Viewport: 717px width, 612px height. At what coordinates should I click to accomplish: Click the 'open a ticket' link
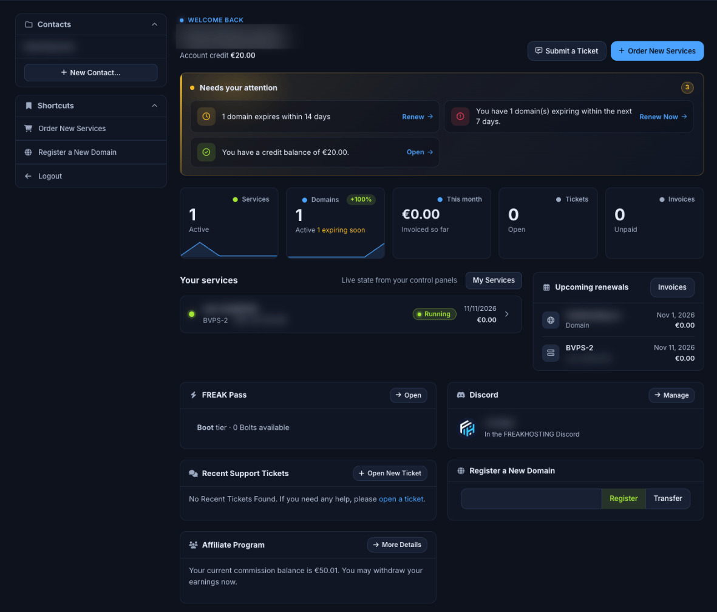(x=401, y=499)
